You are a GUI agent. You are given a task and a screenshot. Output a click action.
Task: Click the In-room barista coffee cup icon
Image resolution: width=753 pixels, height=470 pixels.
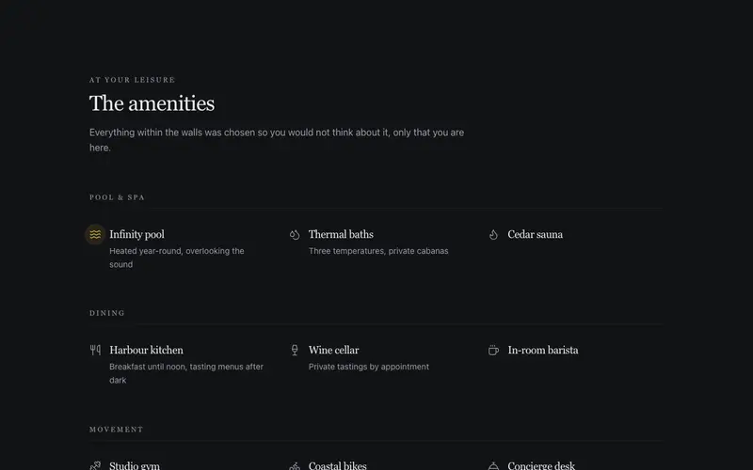click(493, 350)
